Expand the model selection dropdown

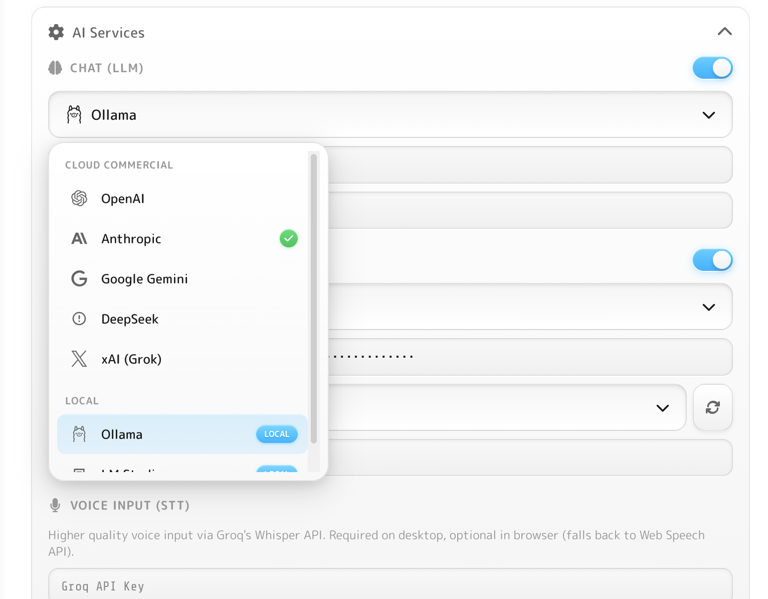click(662, 407)
